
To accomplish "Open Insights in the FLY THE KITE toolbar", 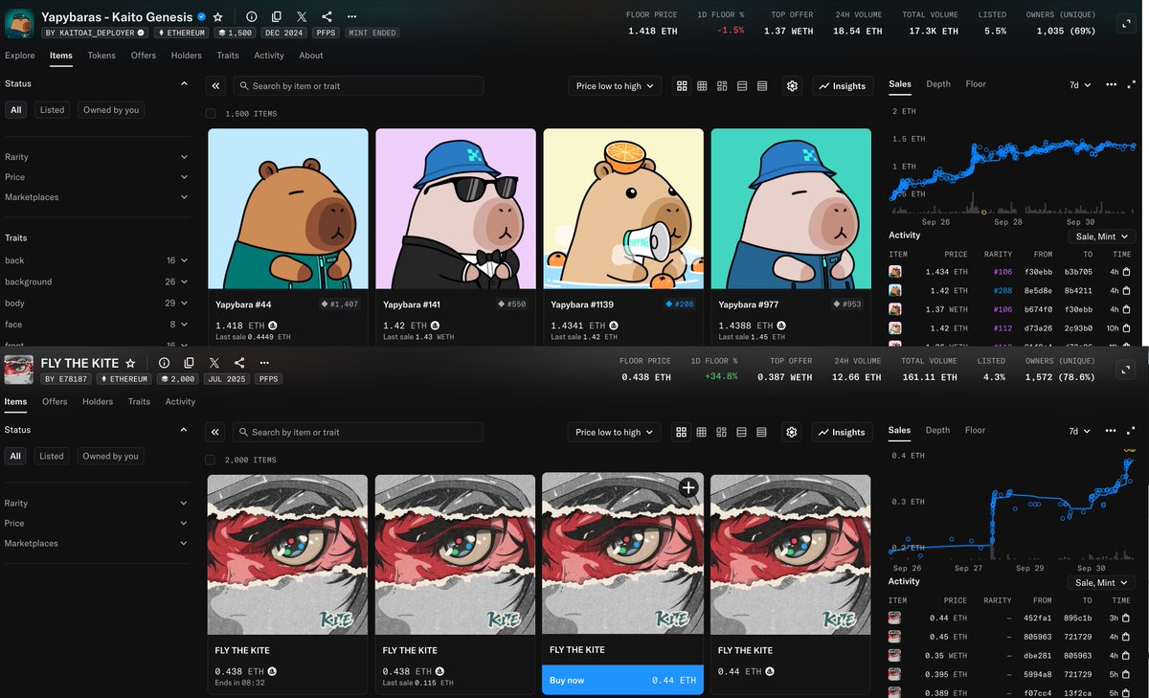I will 842,432.
